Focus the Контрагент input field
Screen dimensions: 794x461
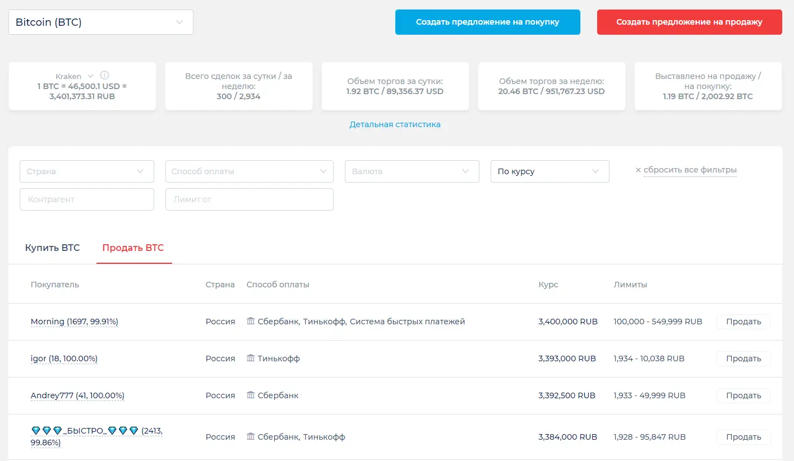click(x=87, y=199)
